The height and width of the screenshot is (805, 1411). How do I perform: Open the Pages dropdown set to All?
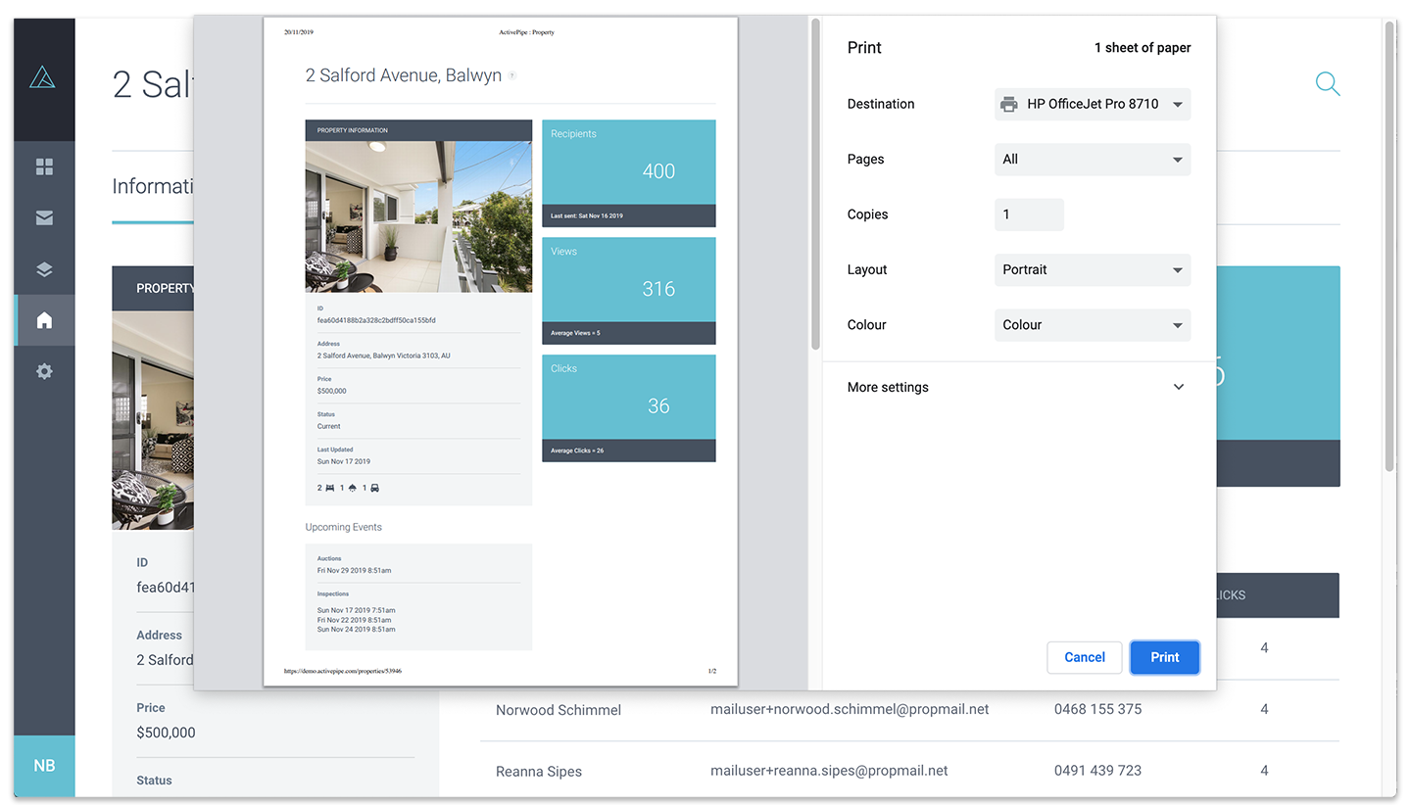(1093, 159)
